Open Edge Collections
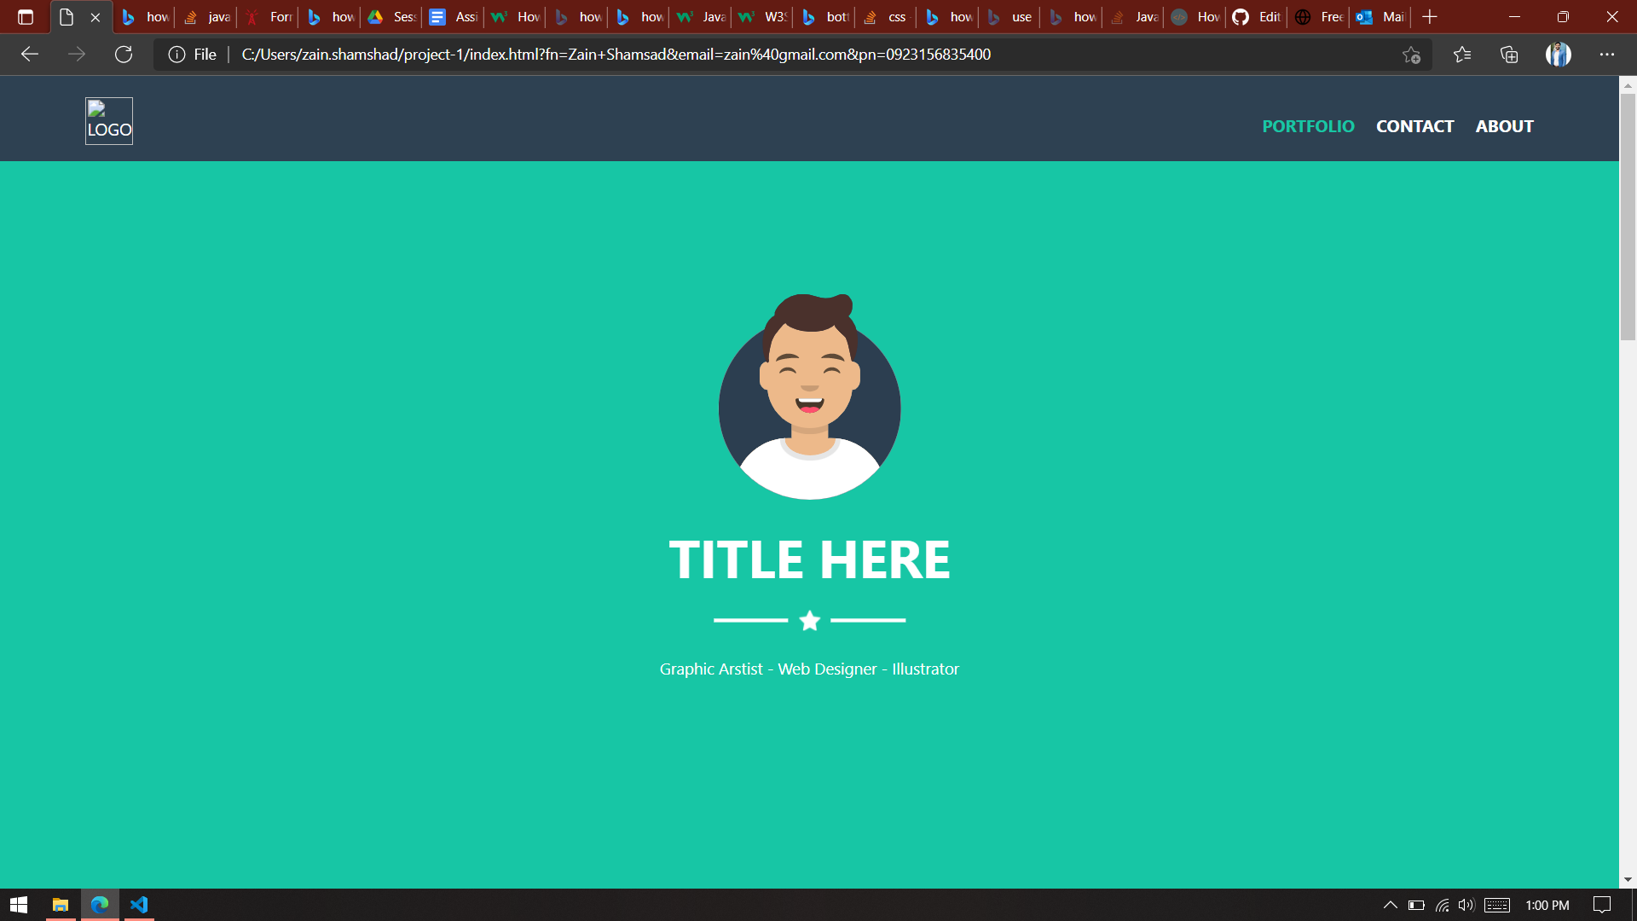Viewport: 1637px width, 921px height. click(x=1509, y=54)
